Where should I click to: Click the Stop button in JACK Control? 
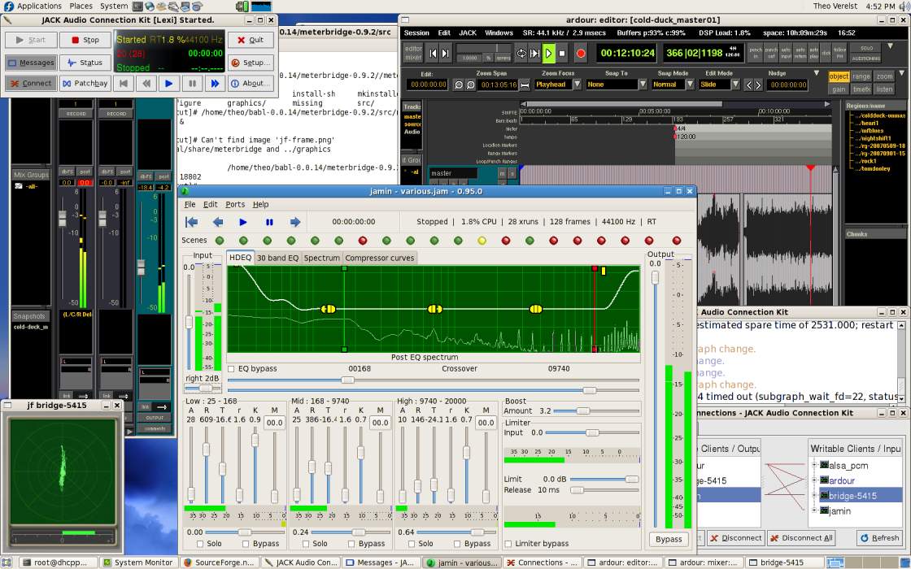coord(85,40)
